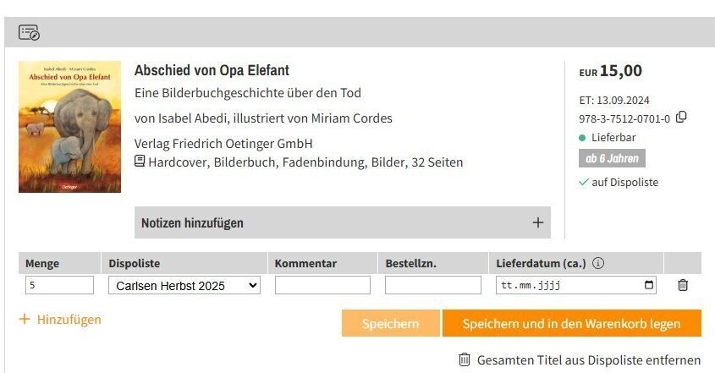Click the Lieferdatum date field

(x=567, y=286)
